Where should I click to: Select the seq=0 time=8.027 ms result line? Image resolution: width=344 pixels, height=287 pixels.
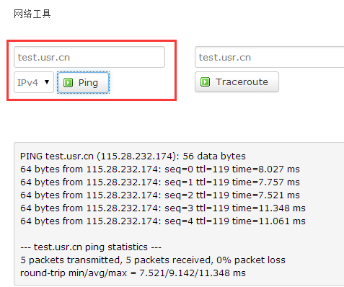tap(160, 169)
